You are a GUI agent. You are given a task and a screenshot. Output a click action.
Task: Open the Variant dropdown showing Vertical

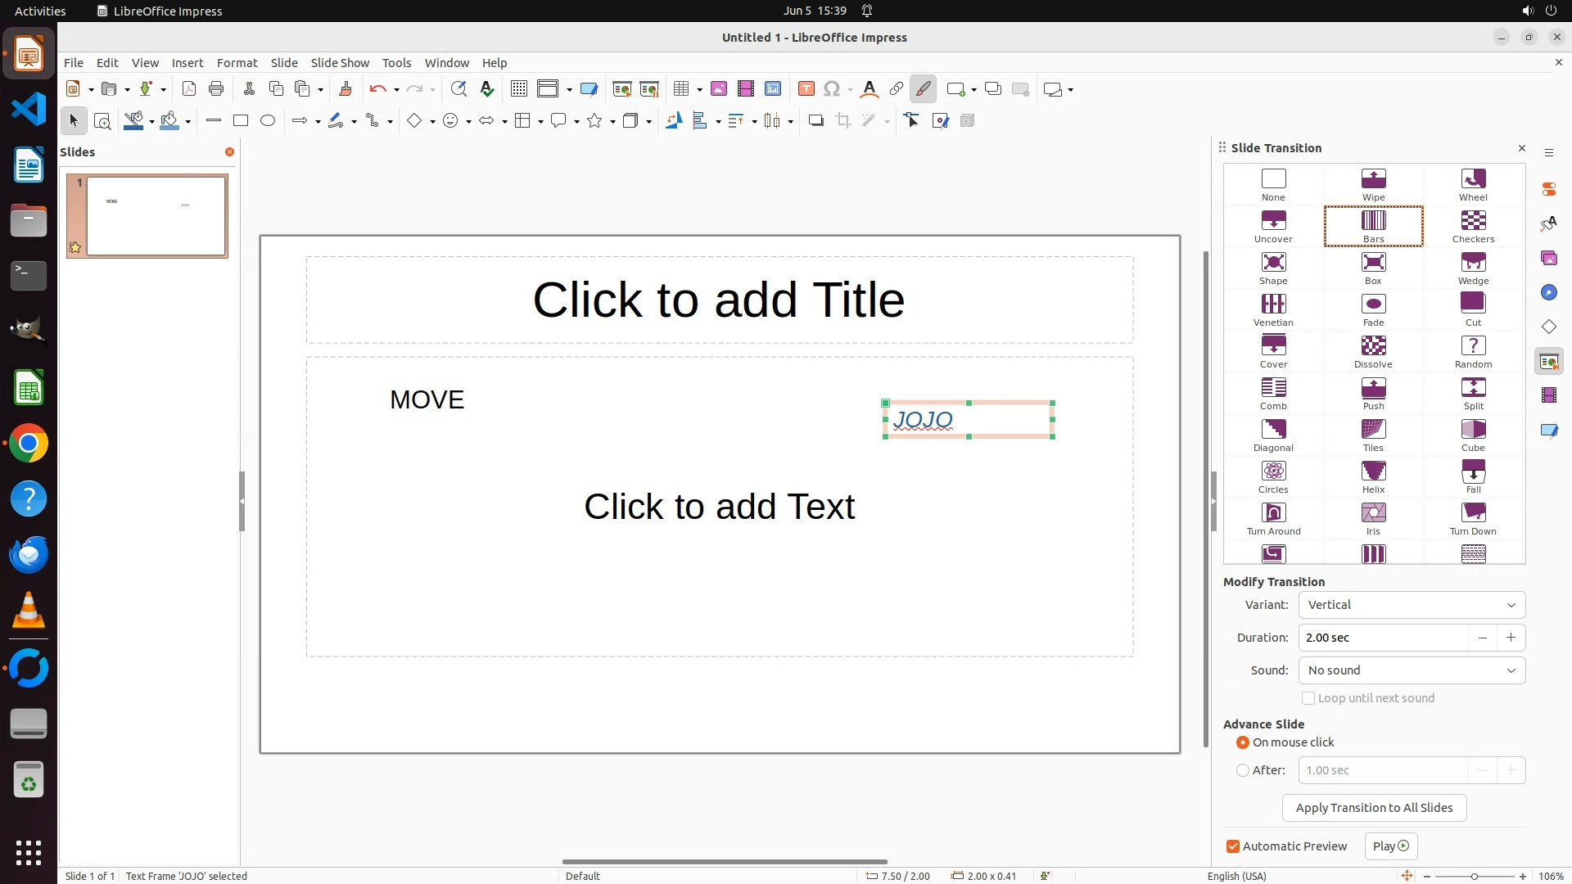(1412, 605)
